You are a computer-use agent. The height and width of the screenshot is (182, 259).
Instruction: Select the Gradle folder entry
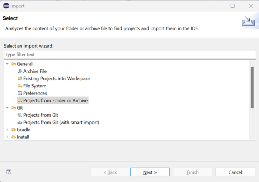[x=23, y=130]
